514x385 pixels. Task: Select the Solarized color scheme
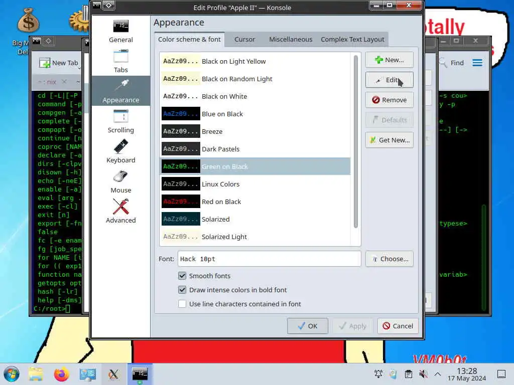pyautogui.click(x=255, y=219)
